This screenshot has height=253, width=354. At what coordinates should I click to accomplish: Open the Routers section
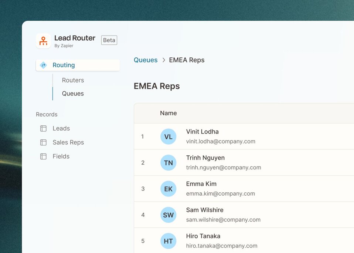(x=72, y=80)
